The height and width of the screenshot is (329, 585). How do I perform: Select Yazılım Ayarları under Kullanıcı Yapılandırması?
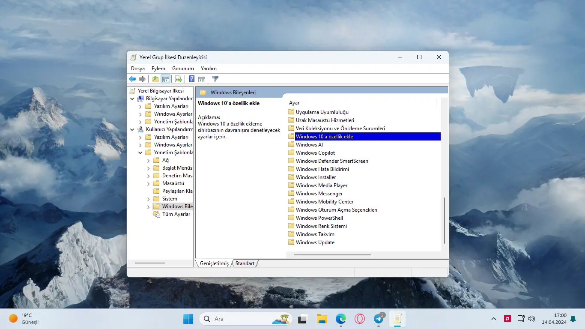coord(171,137)
